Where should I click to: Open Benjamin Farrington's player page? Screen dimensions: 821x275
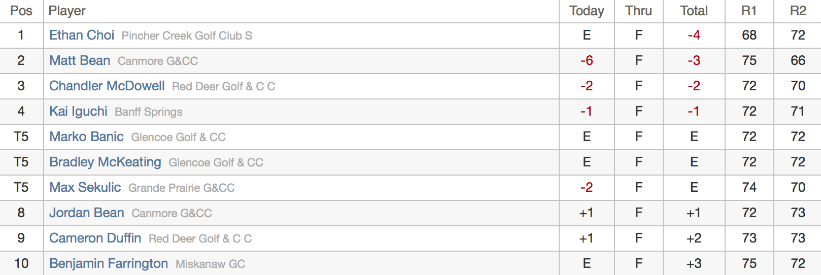[x=109, y=264]
